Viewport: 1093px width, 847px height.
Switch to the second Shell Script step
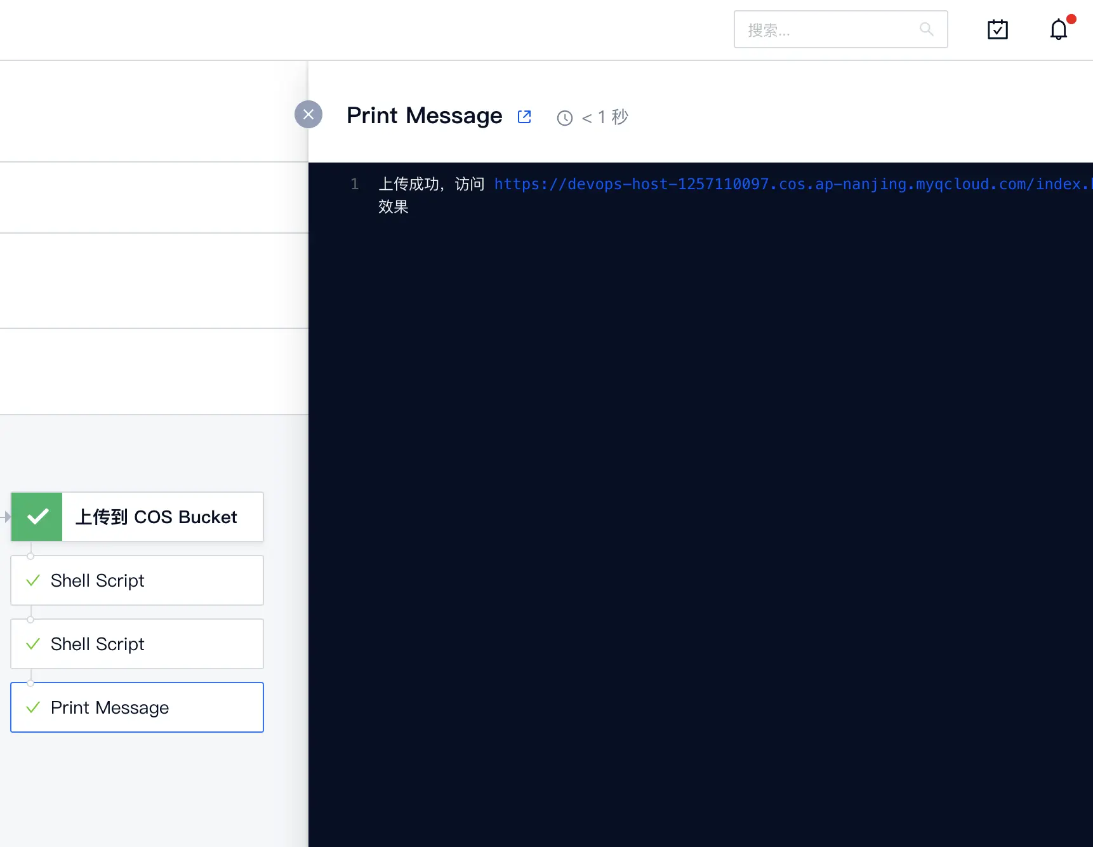click(136, 644)
